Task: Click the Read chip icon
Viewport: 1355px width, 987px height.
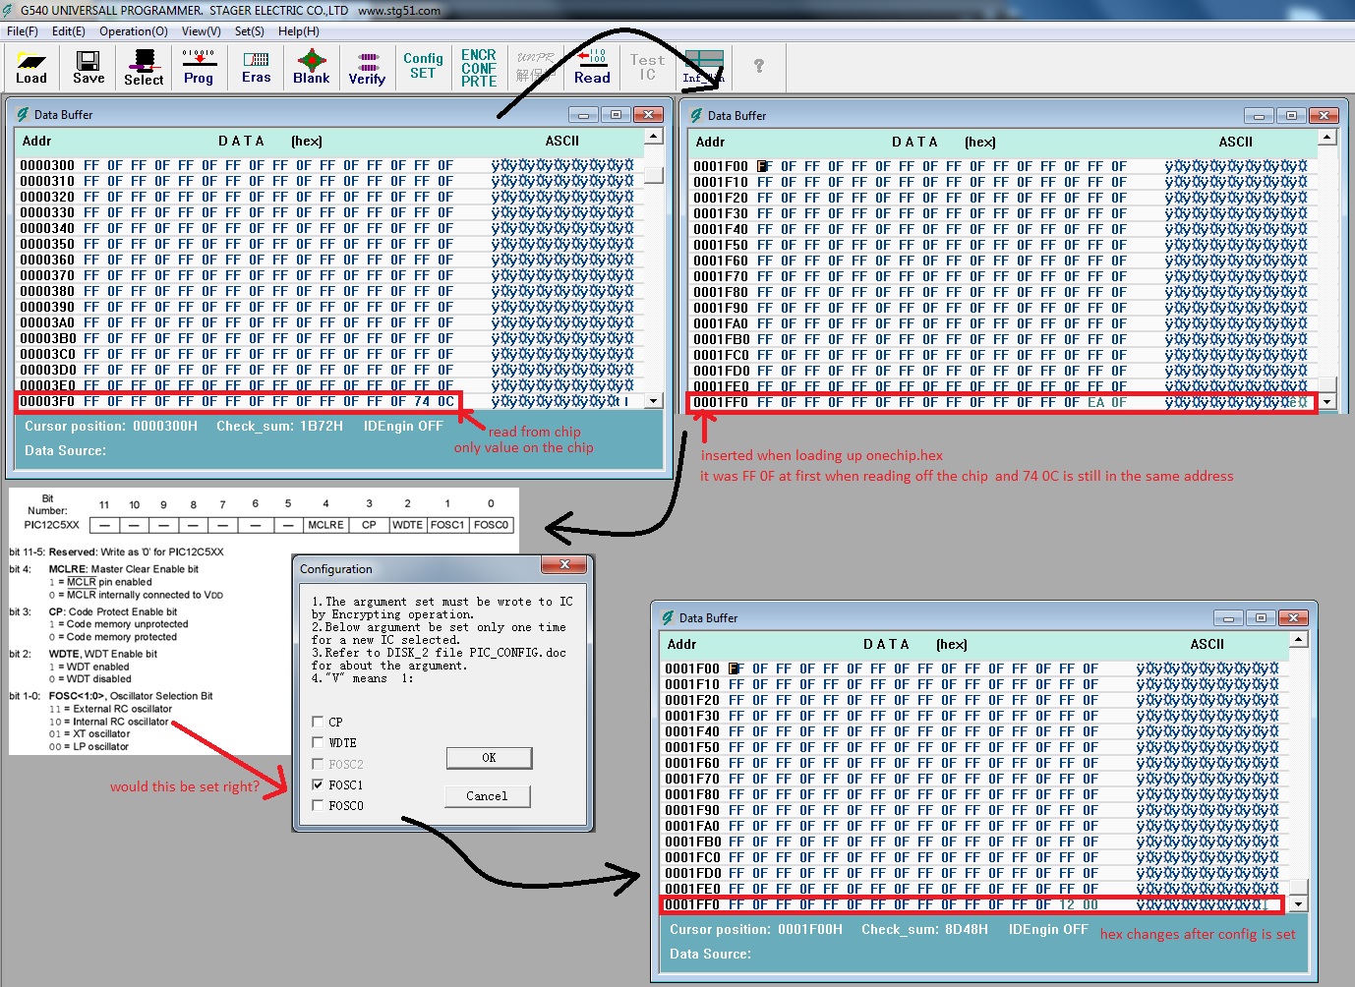Action: (x=592, y=67)
